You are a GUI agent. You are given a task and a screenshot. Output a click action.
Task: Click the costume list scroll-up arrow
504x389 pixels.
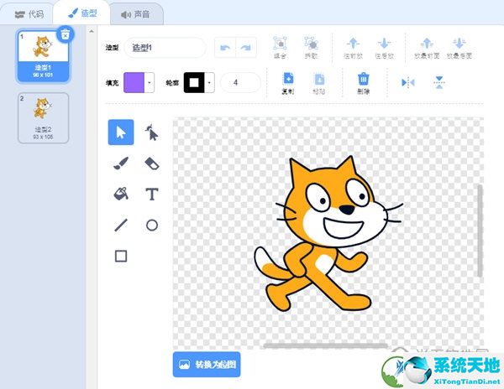(x=92, y=31)
